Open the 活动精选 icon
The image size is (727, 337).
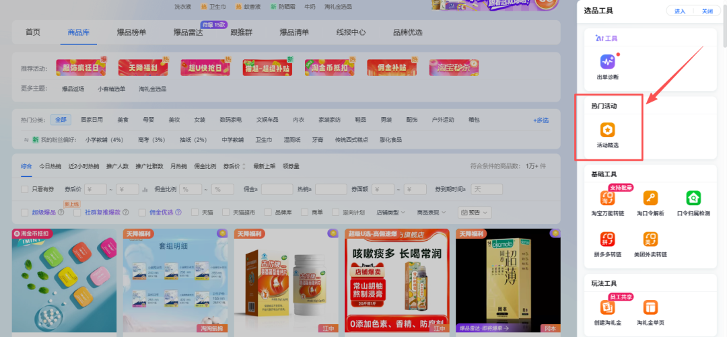(x=607, y=130)
